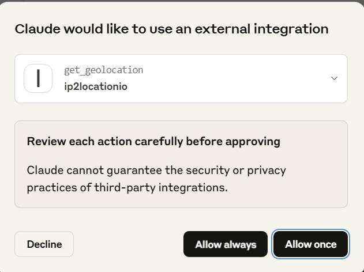
Task: Click blank area right of ip2locationio name
Action: [x=227, y=86]
